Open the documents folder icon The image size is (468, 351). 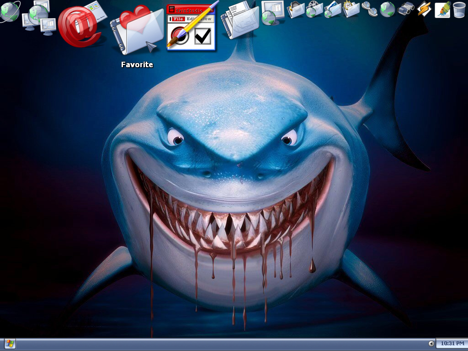[x=240, y=20]
